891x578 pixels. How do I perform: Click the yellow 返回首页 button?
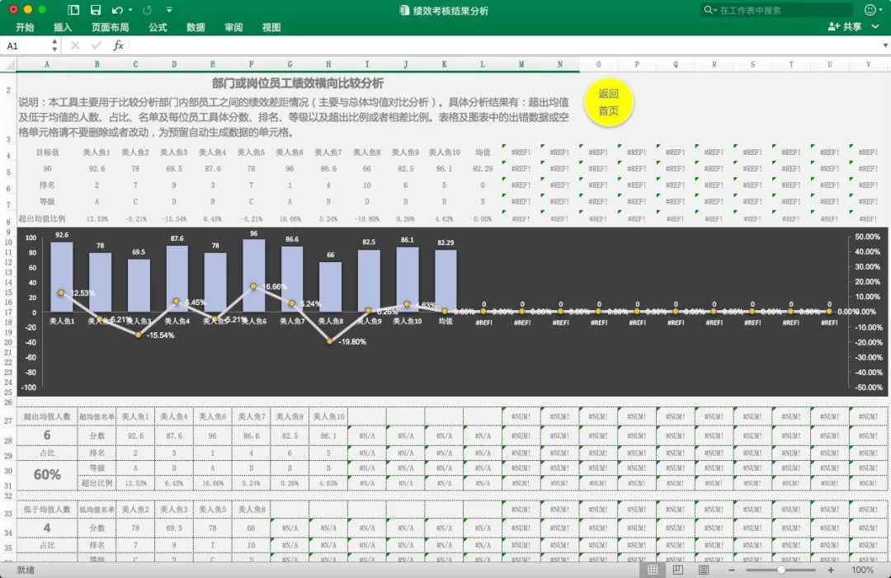tap(608, 102)
